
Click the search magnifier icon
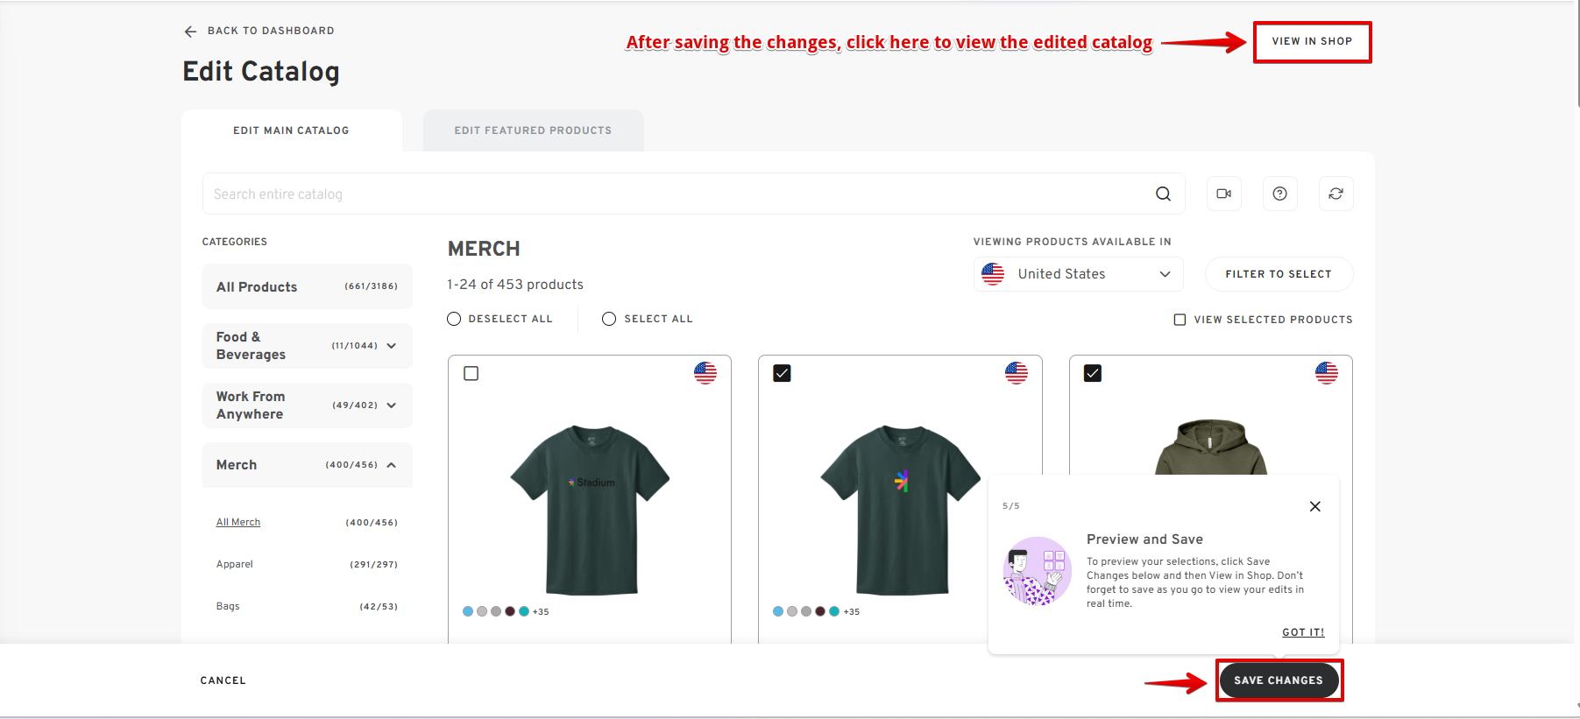point(1163,194)
